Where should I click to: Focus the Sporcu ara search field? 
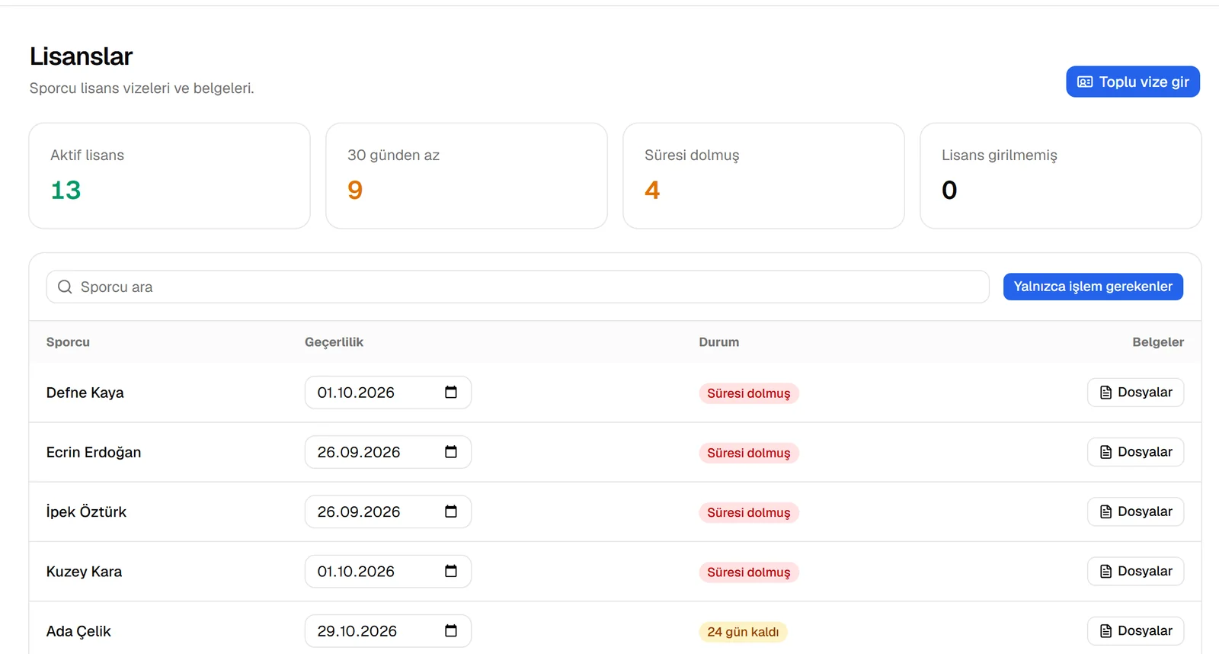click(x=517, y=287)
